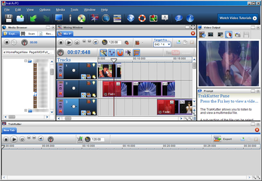Click the metronome icon in TrakKutter
262x181 pixels.
[80, 139]
